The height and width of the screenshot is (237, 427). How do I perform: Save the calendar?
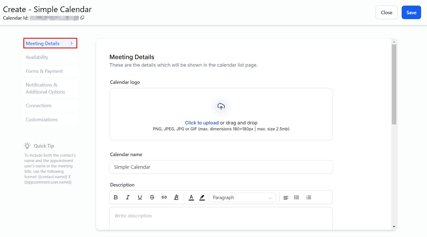coord(411,13)
